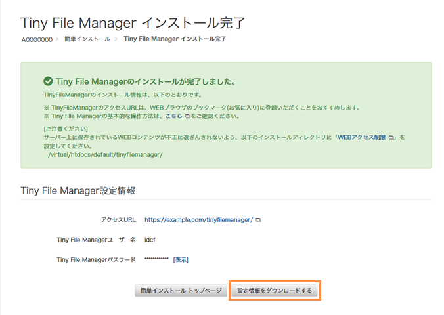Image resolution: width=444 pixels, height=315 pixels.
Task: Click the green success checkmark icon
Action: click(47, 82)
